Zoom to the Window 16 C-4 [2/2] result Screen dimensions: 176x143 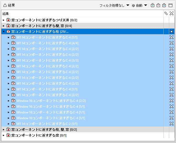click(172, 101)
